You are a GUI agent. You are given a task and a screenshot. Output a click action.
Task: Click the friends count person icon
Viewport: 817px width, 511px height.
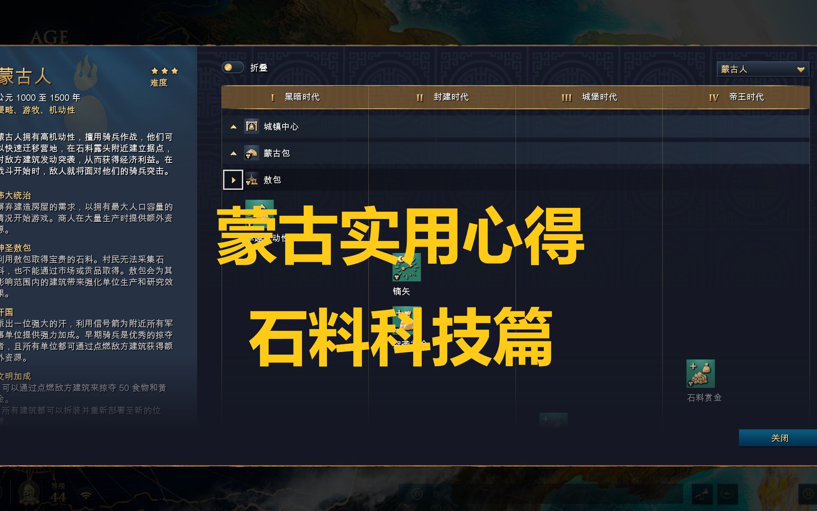coord(417,494)
